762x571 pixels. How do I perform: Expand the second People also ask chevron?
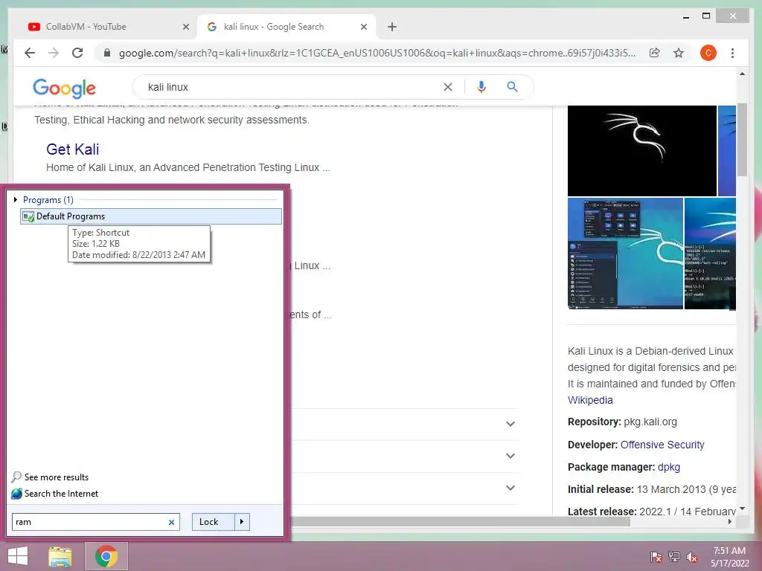coord(510,456)
